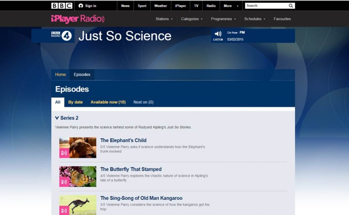Screen dimensions: 349x215
Task: Open the TV section
Action: [x=196, y=6]
